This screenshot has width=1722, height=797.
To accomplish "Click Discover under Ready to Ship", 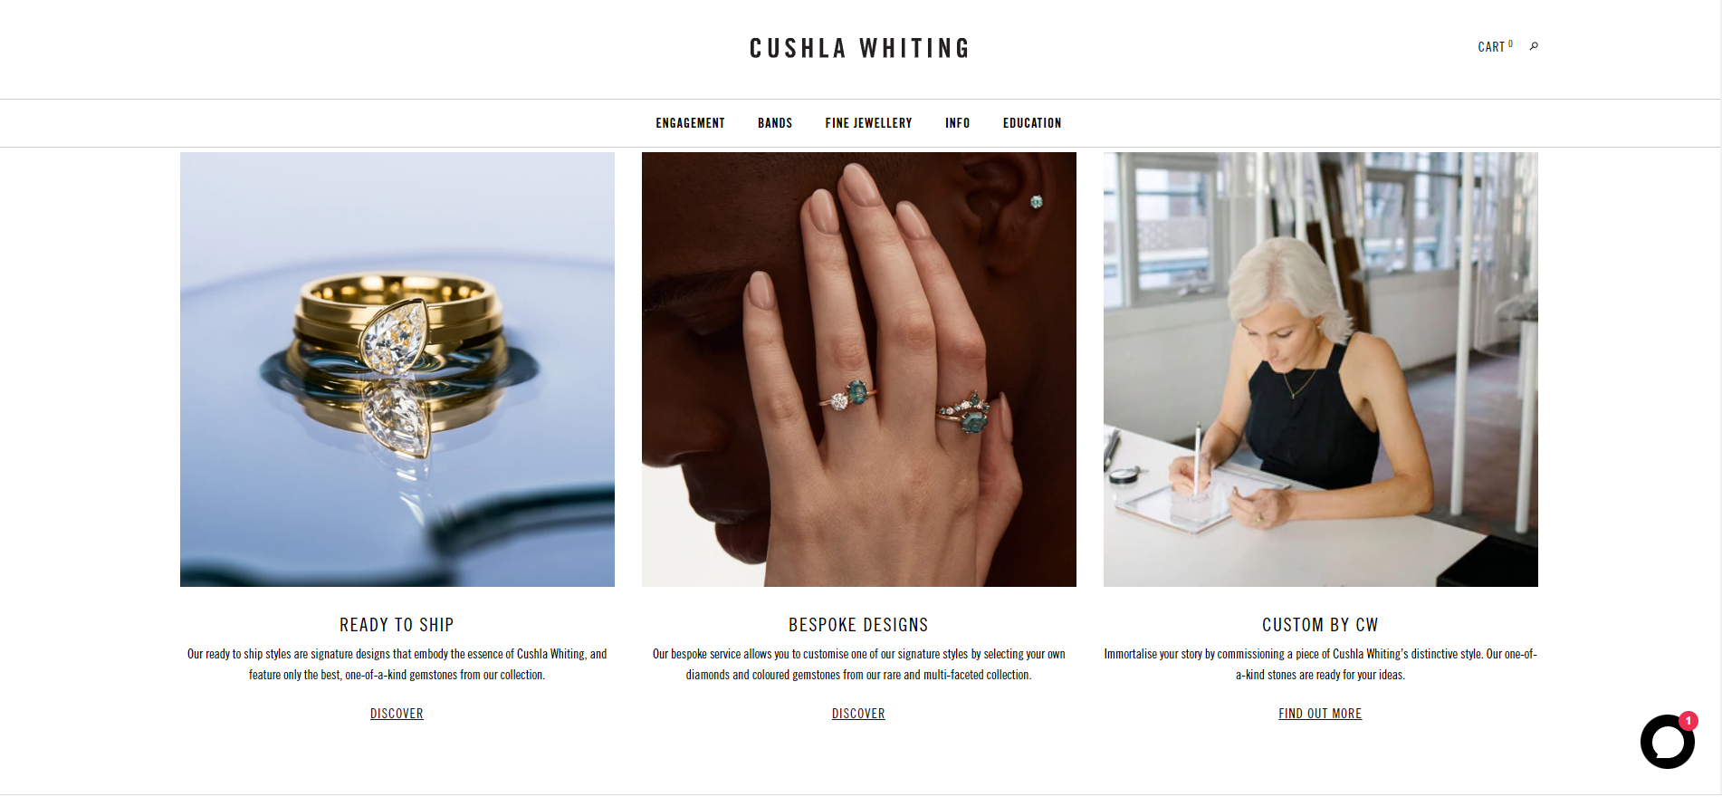I will (x=397, y=714).
